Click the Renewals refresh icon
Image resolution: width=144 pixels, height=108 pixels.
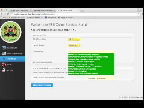4,58
